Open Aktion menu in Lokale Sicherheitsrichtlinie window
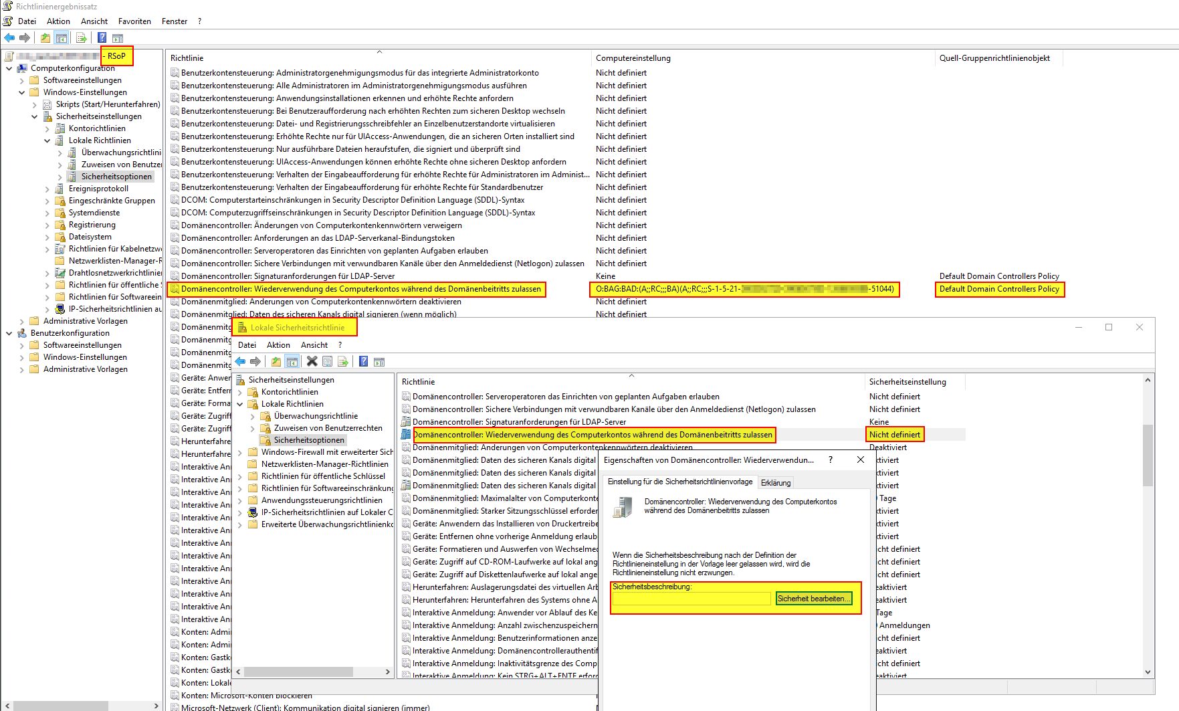The image size is (1179, 711). [x=278, y=345]
